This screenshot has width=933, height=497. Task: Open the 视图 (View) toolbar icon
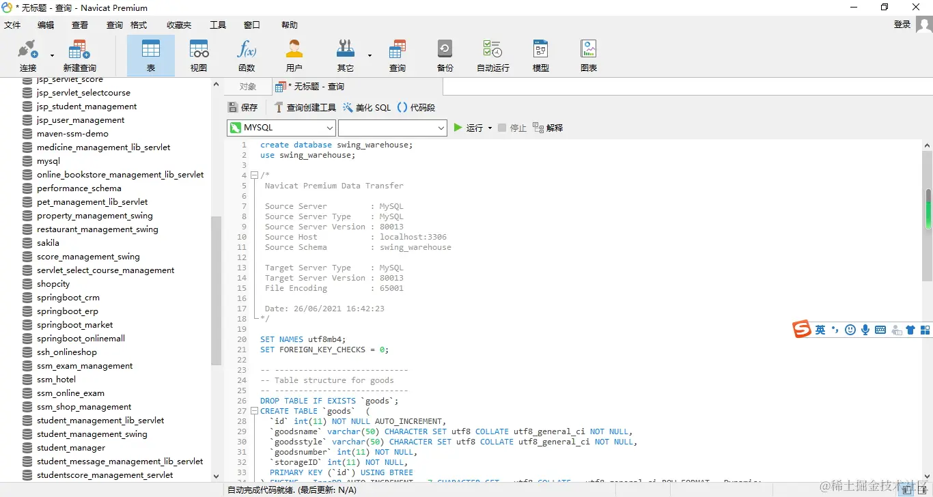tap(199, 55)
